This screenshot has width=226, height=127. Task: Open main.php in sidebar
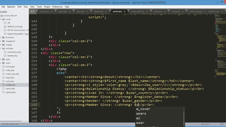tap(10, 81)
